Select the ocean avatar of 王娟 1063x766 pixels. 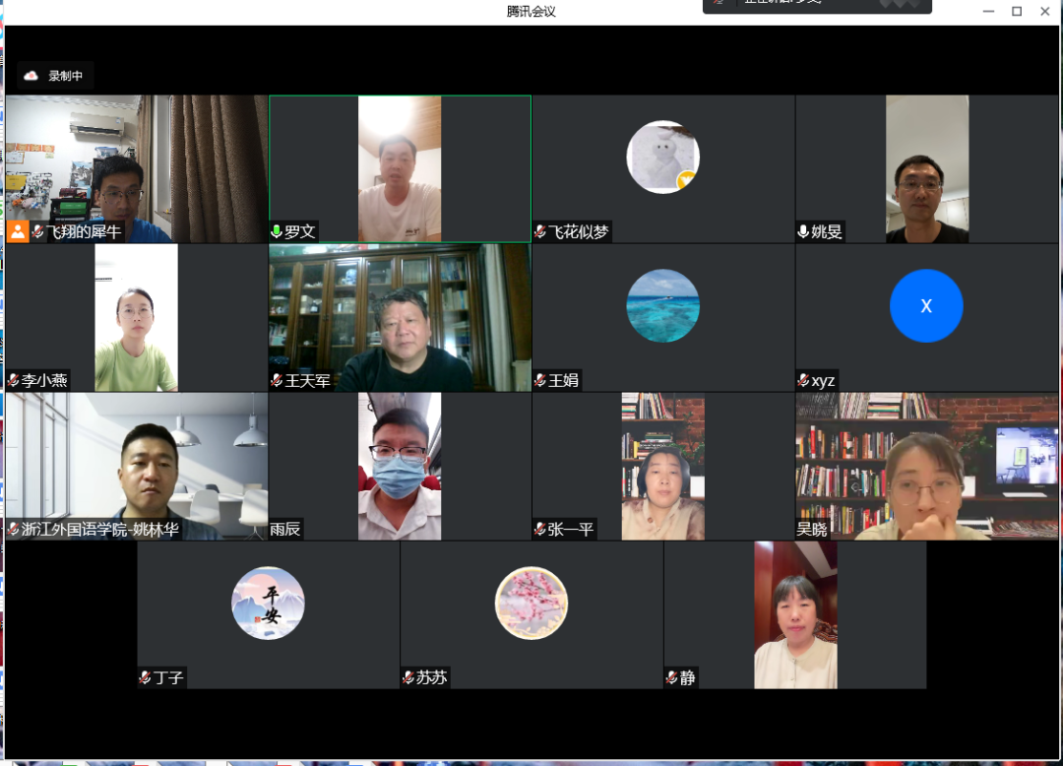point(662,305)
